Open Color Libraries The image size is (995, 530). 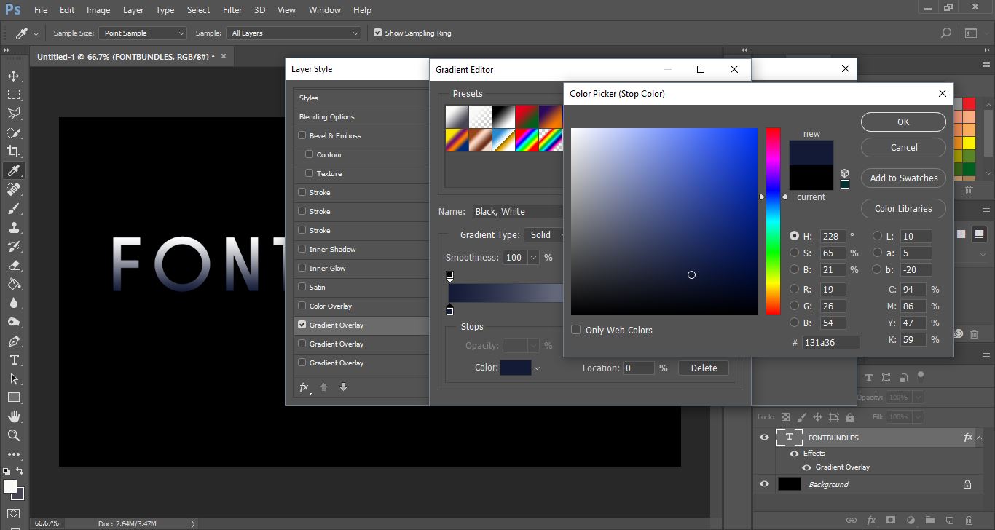903,208
